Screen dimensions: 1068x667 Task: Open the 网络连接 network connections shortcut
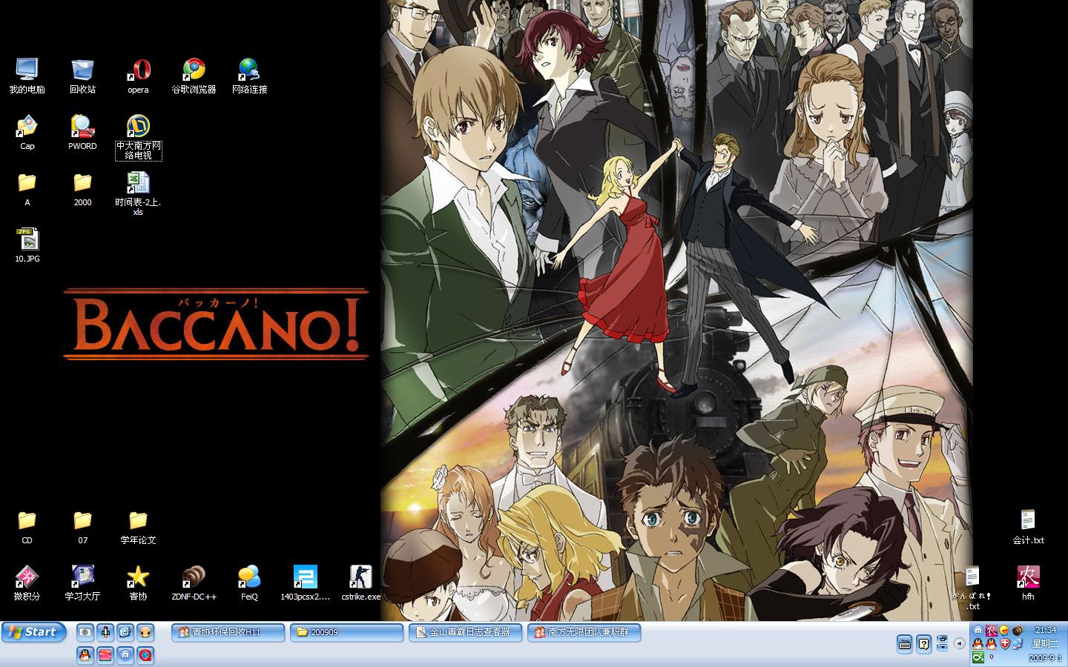(x=249, y=76)
